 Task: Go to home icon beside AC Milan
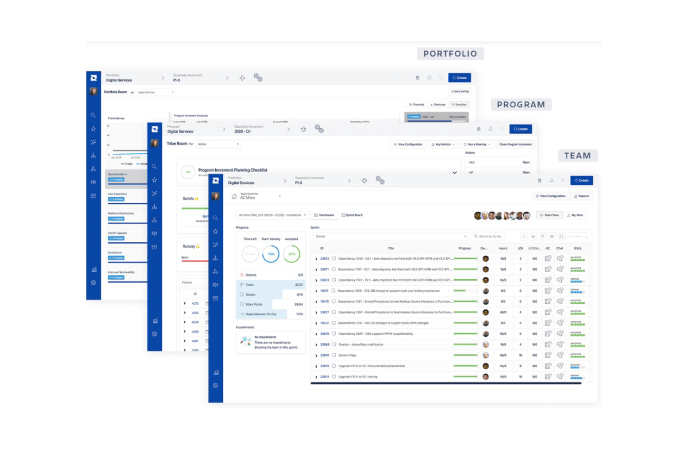point(234,197)
